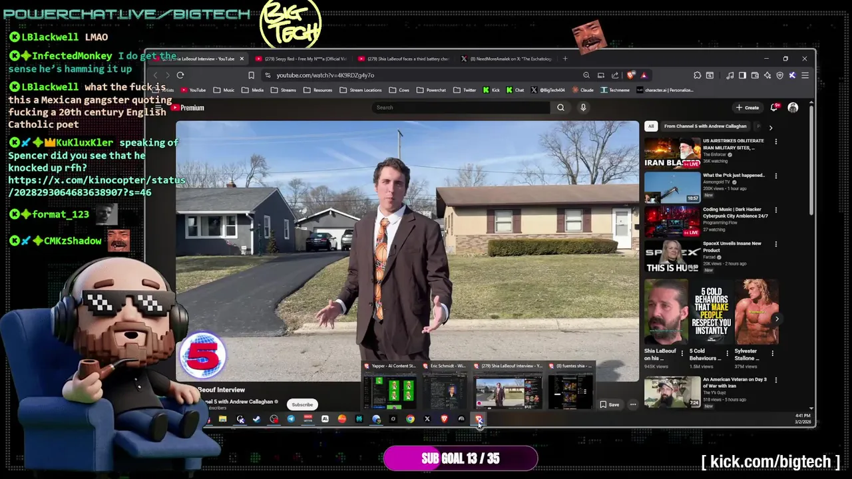Open the Claude bookmark
The height and width of the screenshot is (479, 852).
point(582,90)
